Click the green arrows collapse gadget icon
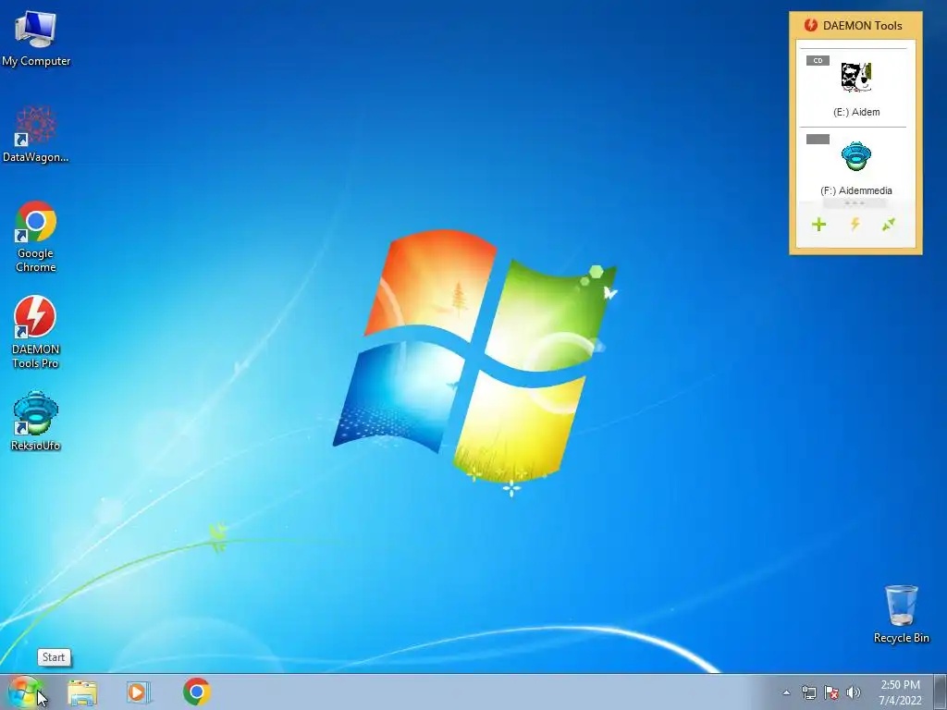The image size is (947, 710). click(889, 225)
